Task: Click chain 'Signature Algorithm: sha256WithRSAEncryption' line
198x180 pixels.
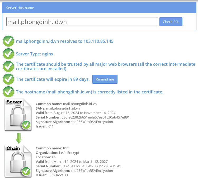Action: (x=74, y=171)
